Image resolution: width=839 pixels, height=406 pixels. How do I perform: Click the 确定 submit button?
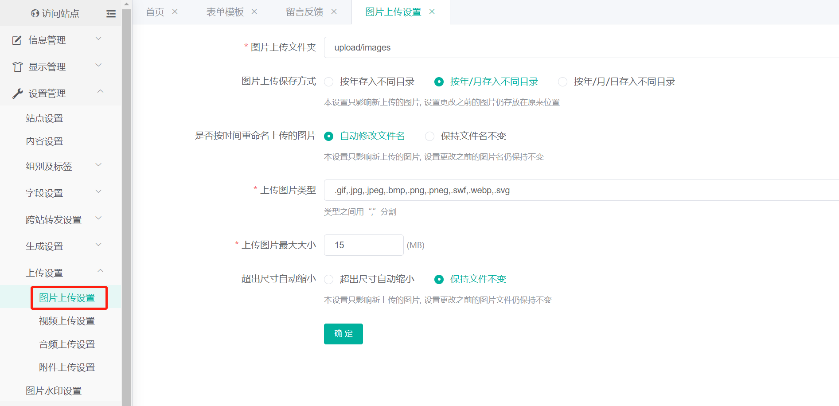coord(343,334)
